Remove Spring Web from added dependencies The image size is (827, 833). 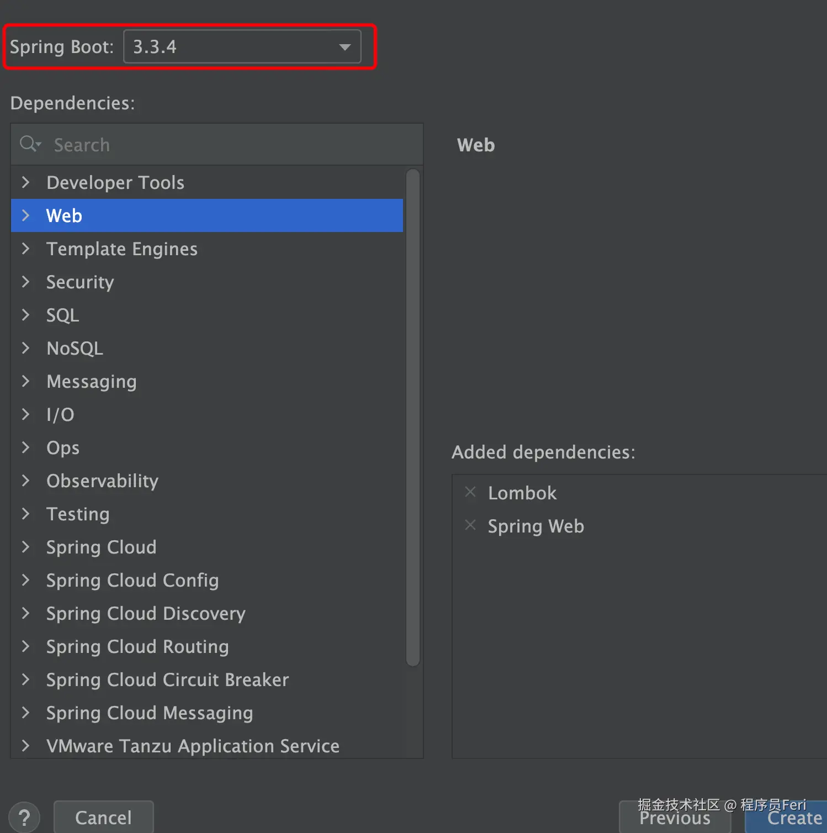[x=470, y=525]
